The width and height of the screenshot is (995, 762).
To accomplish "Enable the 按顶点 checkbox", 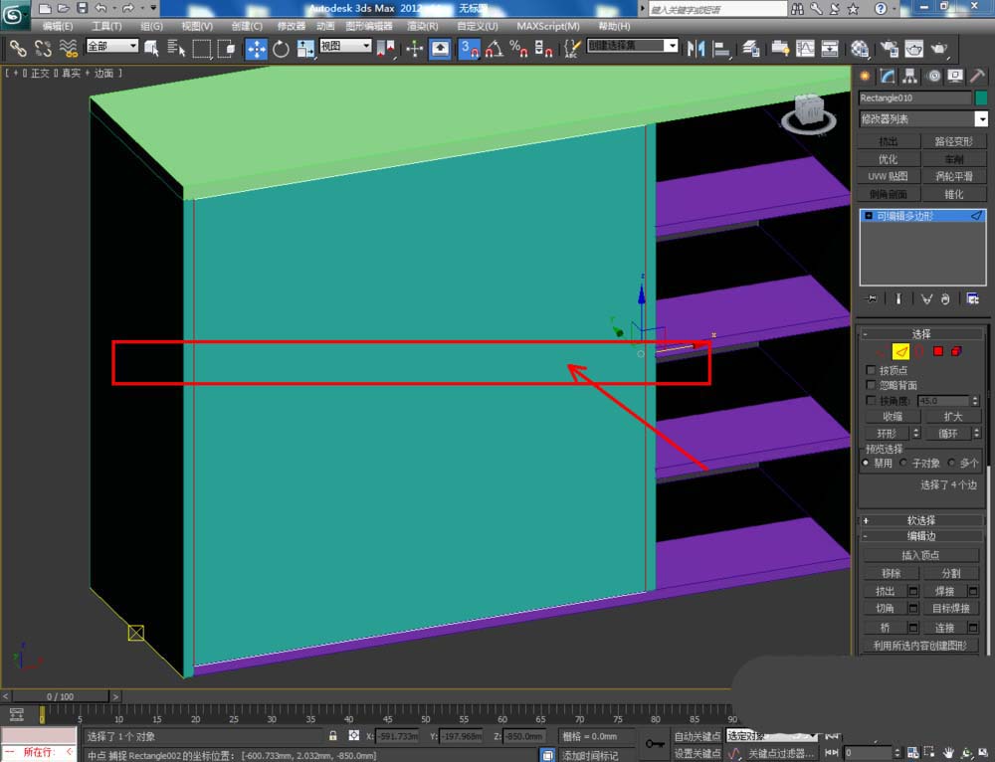I will (x=871, y=370).
